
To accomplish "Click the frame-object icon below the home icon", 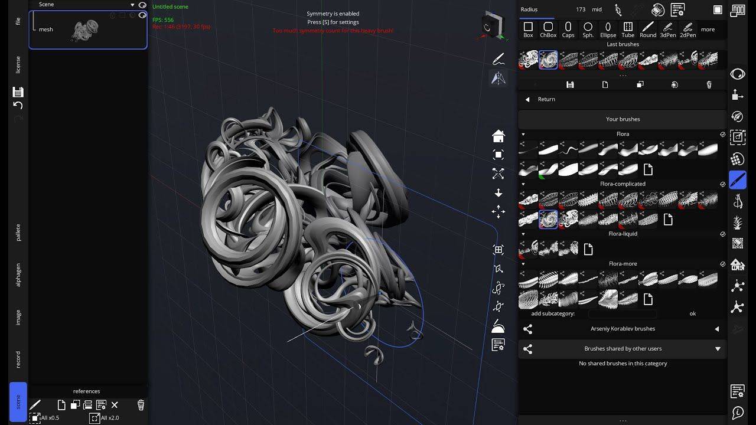I will [498, 155].
